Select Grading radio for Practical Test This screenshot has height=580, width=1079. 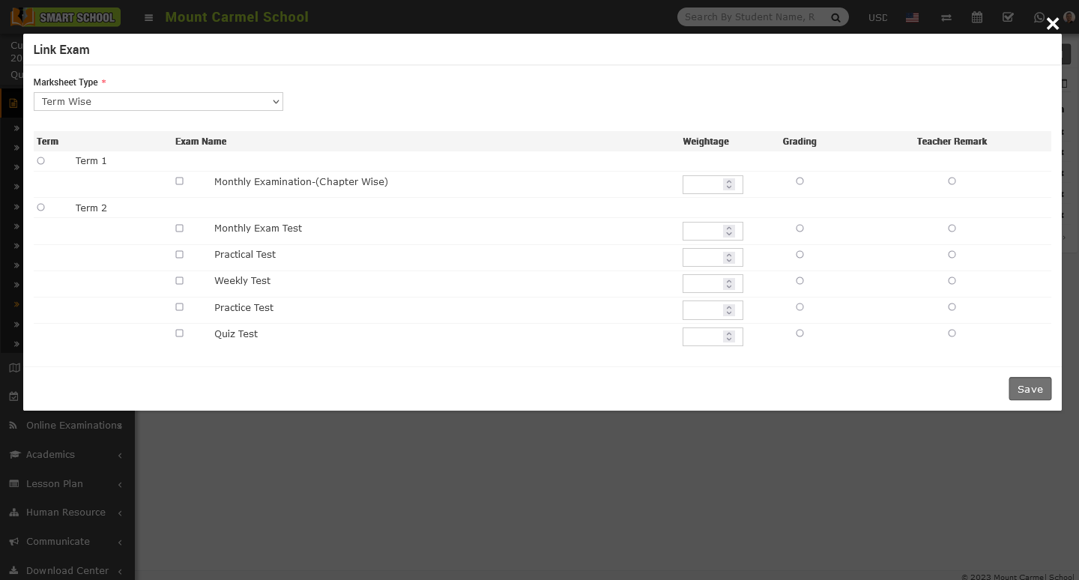coord(800,255)
